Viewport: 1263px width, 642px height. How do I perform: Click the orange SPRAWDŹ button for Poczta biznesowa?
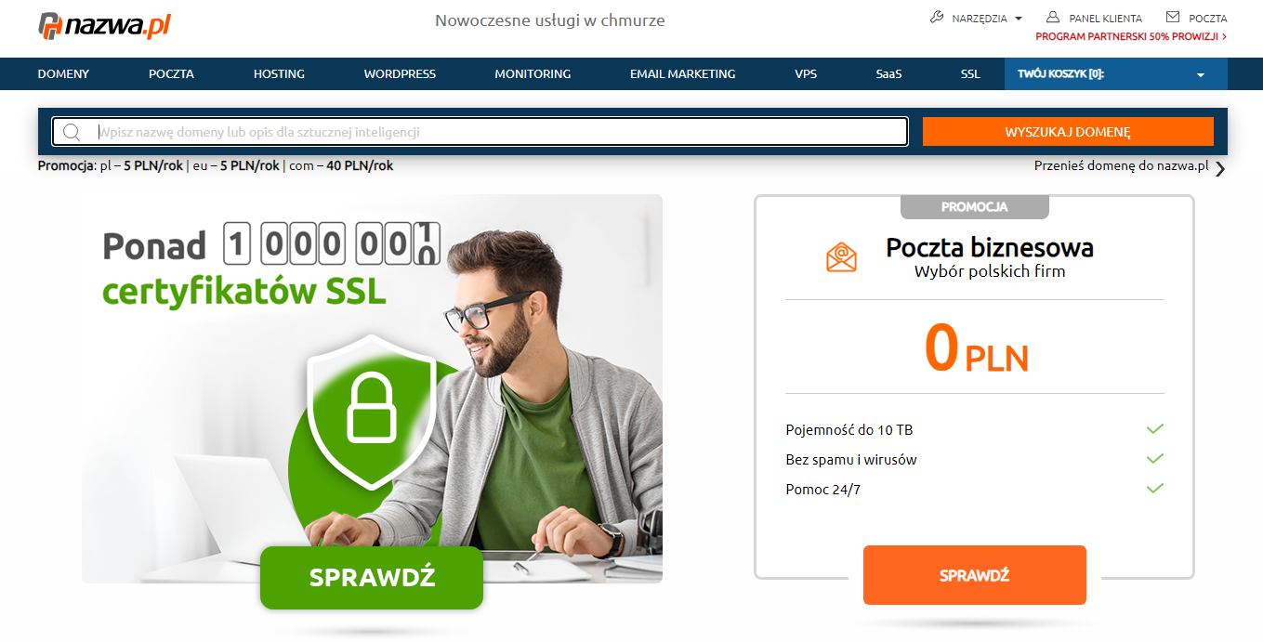coord(974,575)
